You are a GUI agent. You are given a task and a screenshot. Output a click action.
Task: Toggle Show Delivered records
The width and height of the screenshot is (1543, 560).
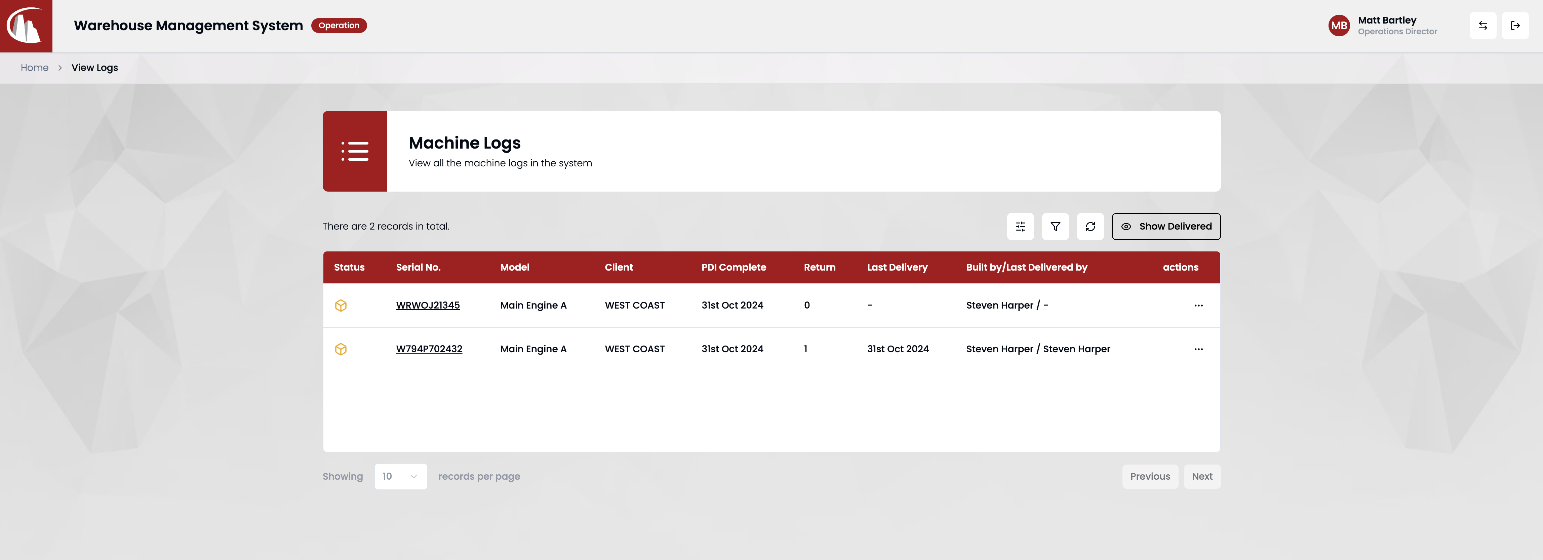[x=1166, y=227]
